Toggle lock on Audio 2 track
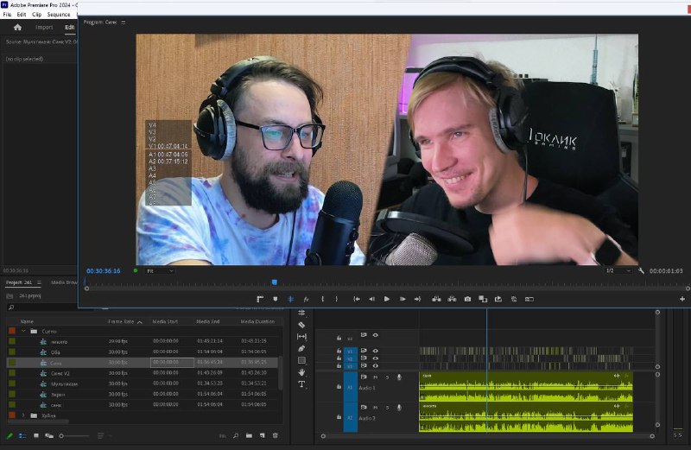This screenshot has height=450, width=691. [x=339, y=417]
